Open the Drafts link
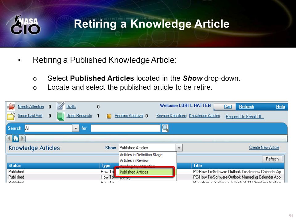The height and width of the screenshot is (222, 296). coord(71,106)
